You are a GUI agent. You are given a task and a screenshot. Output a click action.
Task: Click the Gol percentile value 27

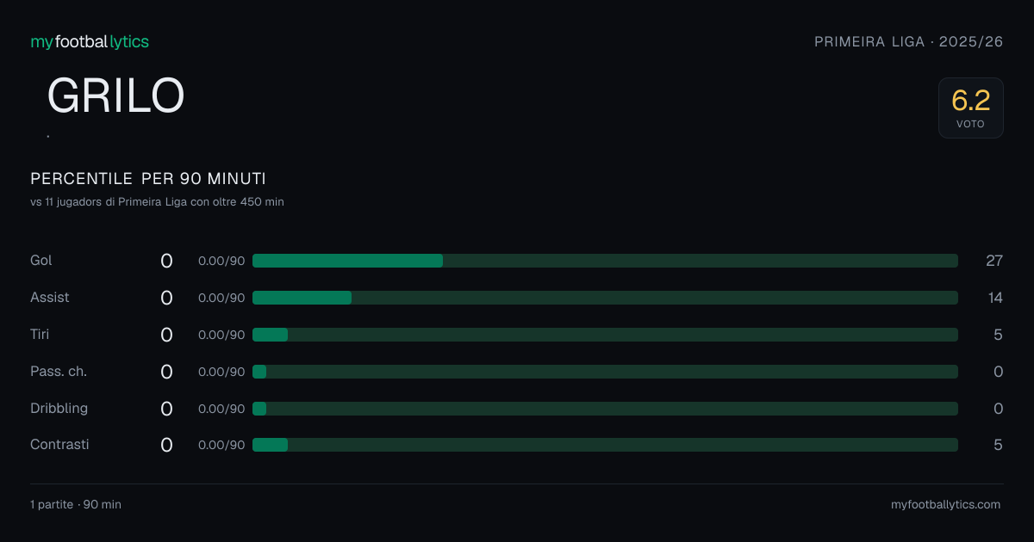coord(994,261)
